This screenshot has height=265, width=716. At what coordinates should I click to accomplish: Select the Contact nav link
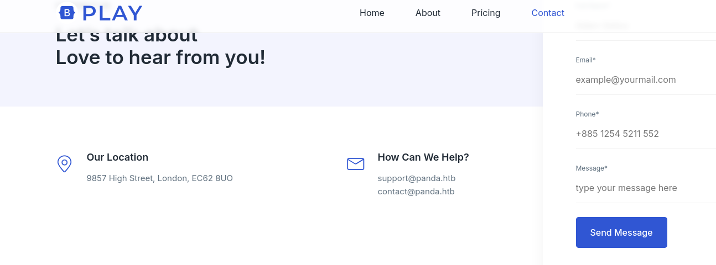[548, 13]
